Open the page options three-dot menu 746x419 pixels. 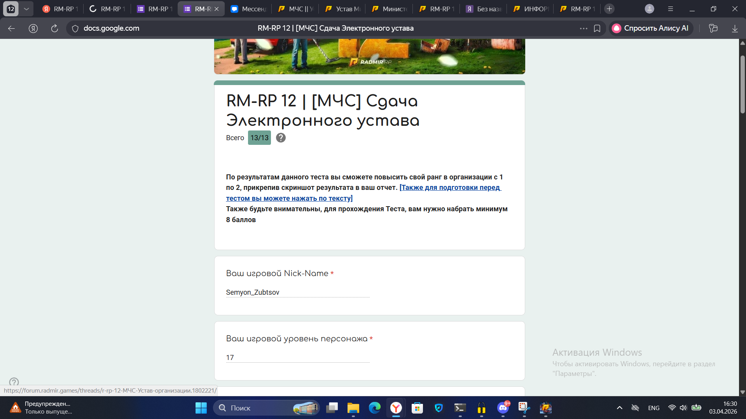point(584,28)
